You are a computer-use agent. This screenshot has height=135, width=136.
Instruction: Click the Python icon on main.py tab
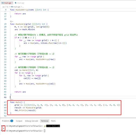tap(16, 3)
